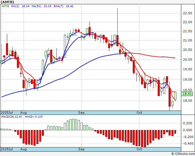Click the current price tag 18.41

[187, 94]
